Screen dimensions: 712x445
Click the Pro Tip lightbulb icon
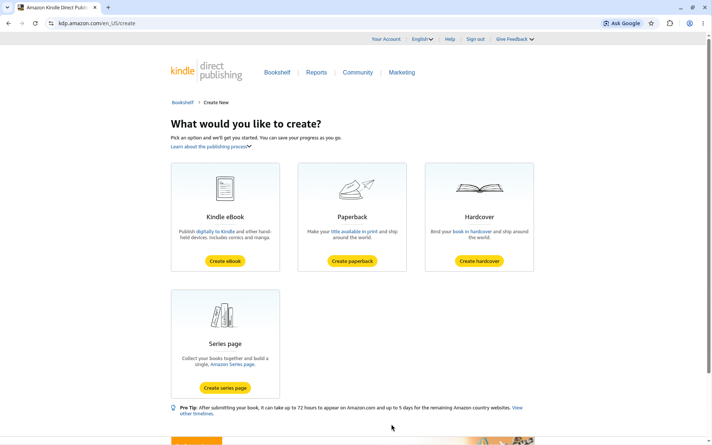[x=173, y=408]
